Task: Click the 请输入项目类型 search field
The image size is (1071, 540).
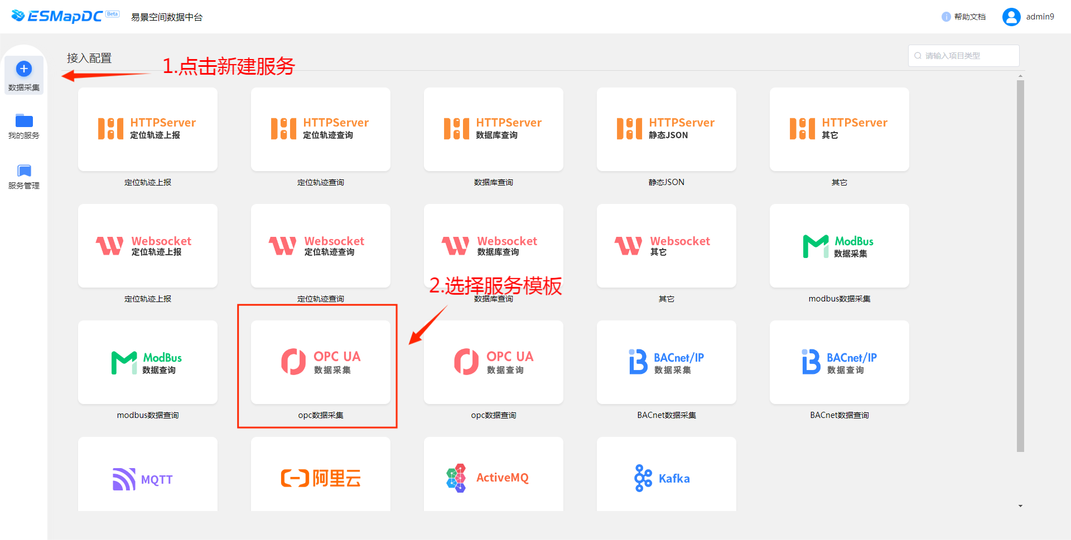Action: (x=963, y=56)
